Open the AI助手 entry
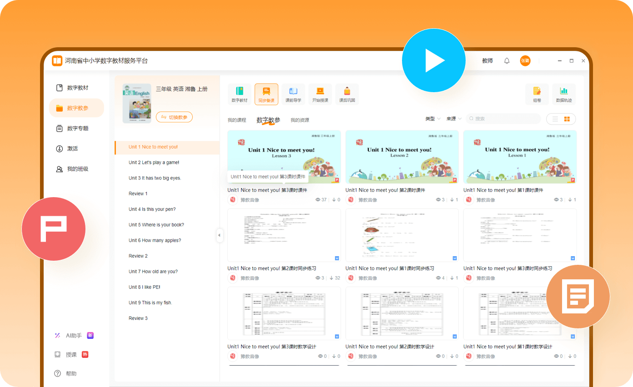Image resolution: width=633 pixels, height=387 pixels. (74, 335)
